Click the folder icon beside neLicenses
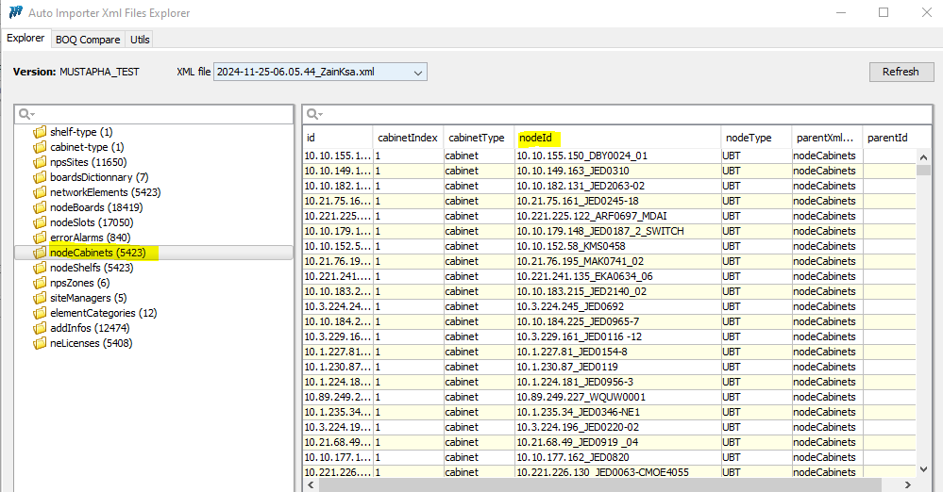The width and height of the screenshot is (943, 492). click(x=40, y=343)
